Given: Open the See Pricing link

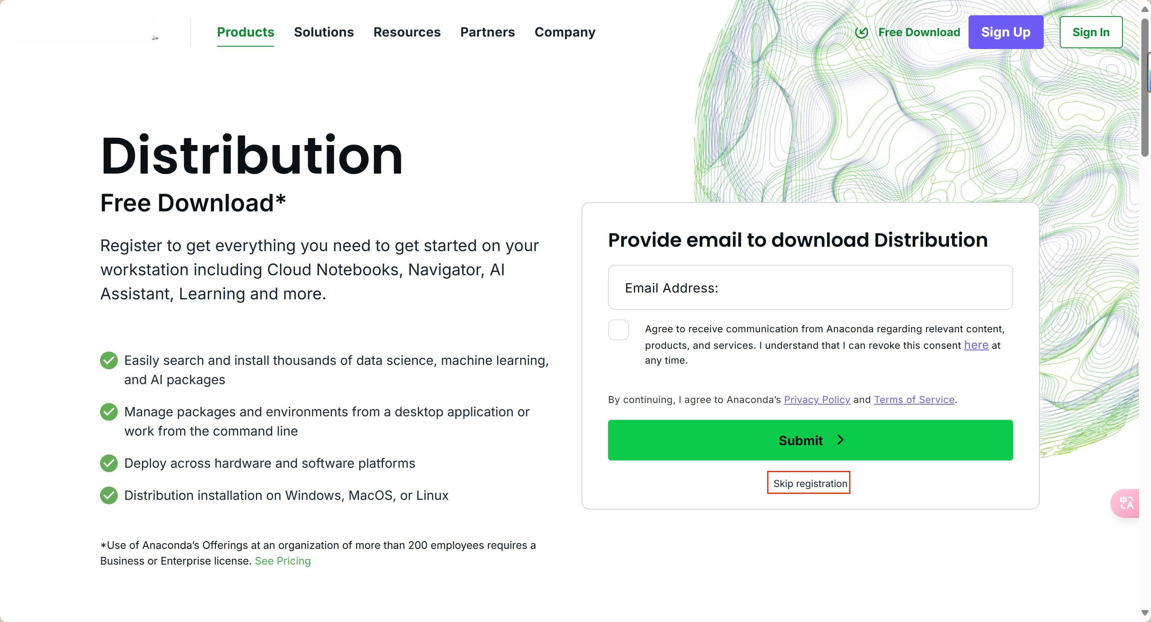Looking at the screenshot, I should click(x=283, y=561).
